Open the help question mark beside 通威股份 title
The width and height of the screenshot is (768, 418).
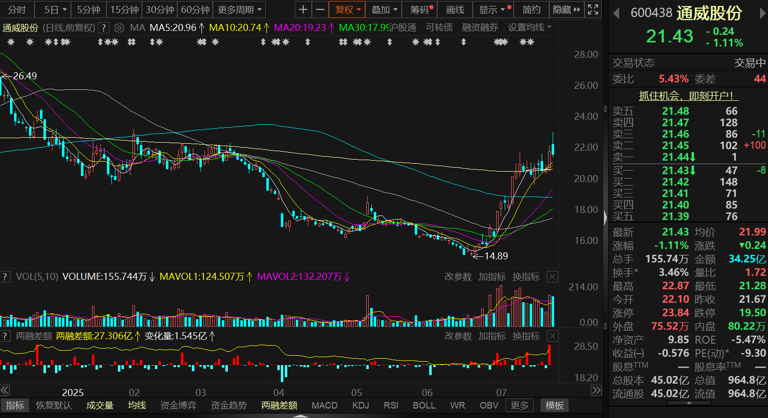pyautogui.click(x=103, y=27)
